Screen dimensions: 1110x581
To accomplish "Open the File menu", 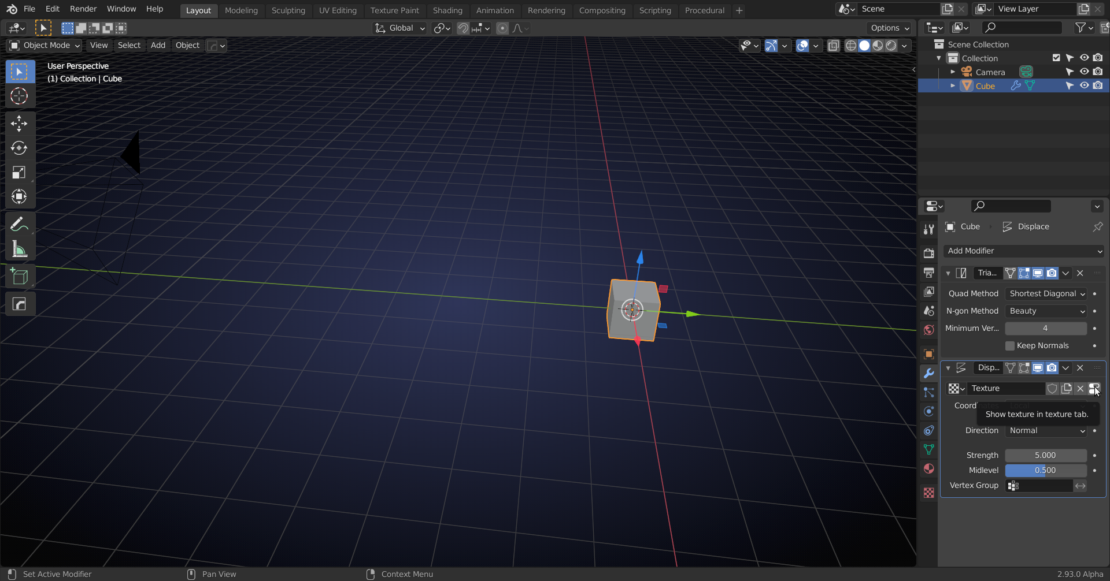I will pyautogui.click(x=29, y=9).
